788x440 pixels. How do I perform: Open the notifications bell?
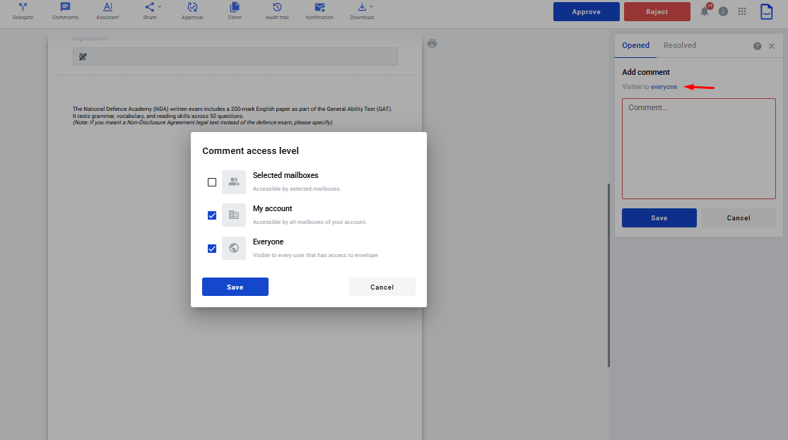[x=705, y=11]
